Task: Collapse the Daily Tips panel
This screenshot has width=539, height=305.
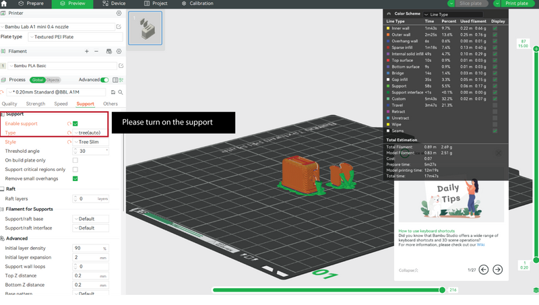Action: pyautogui.click(x=408, y=270)
